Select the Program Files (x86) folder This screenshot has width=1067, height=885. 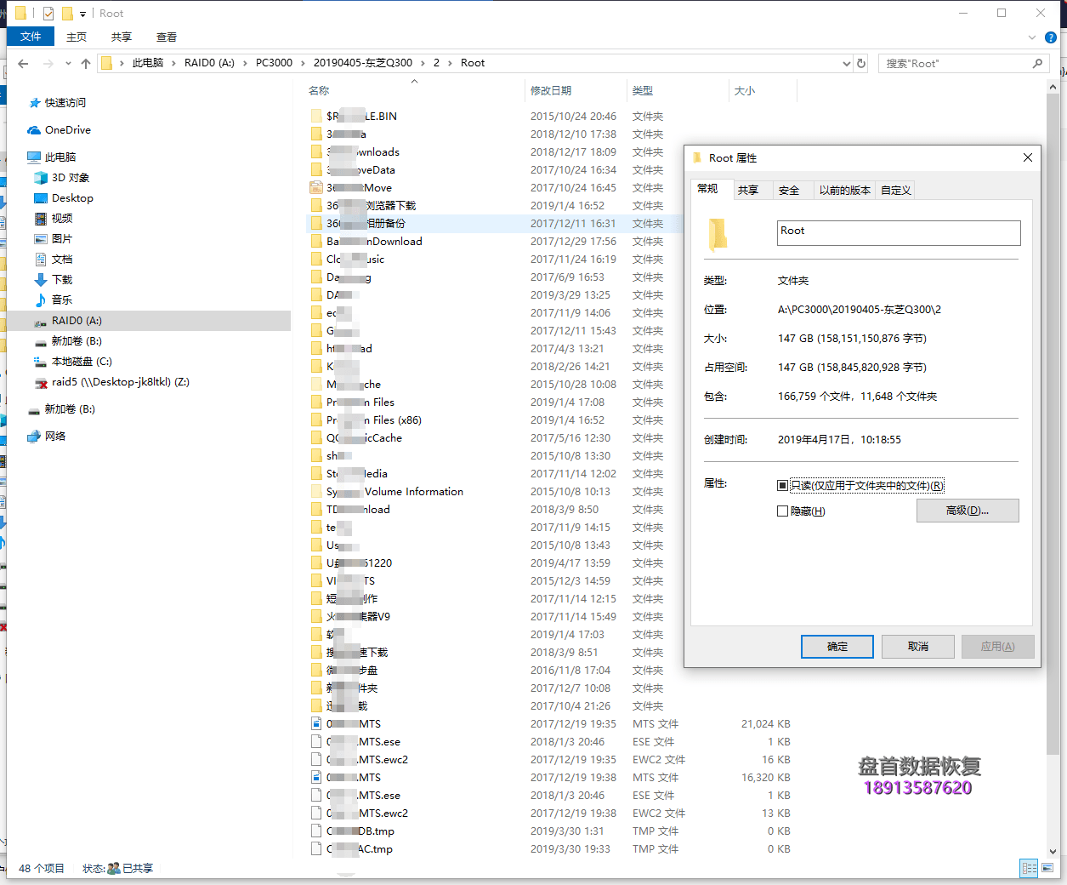coord(366,420)
